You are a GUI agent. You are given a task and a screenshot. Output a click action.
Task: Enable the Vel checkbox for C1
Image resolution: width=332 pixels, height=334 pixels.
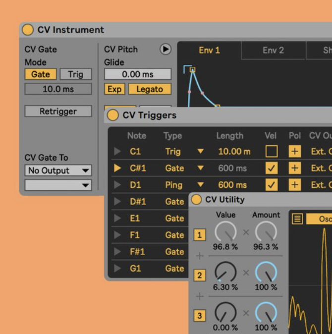pyautogui.click(x=272, y=152)
